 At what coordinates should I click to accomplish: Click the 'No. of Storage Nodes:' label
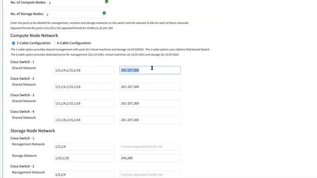click(x=27, y=14)
